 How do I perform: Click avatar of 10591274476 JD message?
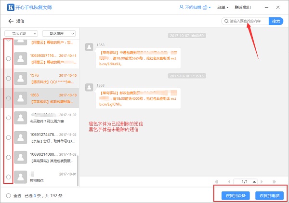click(20, 137)
